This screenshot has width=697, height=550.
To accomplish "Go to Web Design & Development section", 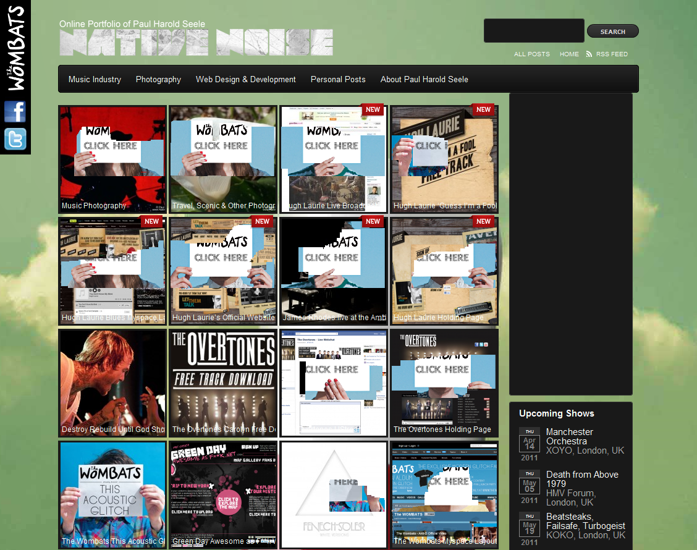I will click(x=246, y=79).
